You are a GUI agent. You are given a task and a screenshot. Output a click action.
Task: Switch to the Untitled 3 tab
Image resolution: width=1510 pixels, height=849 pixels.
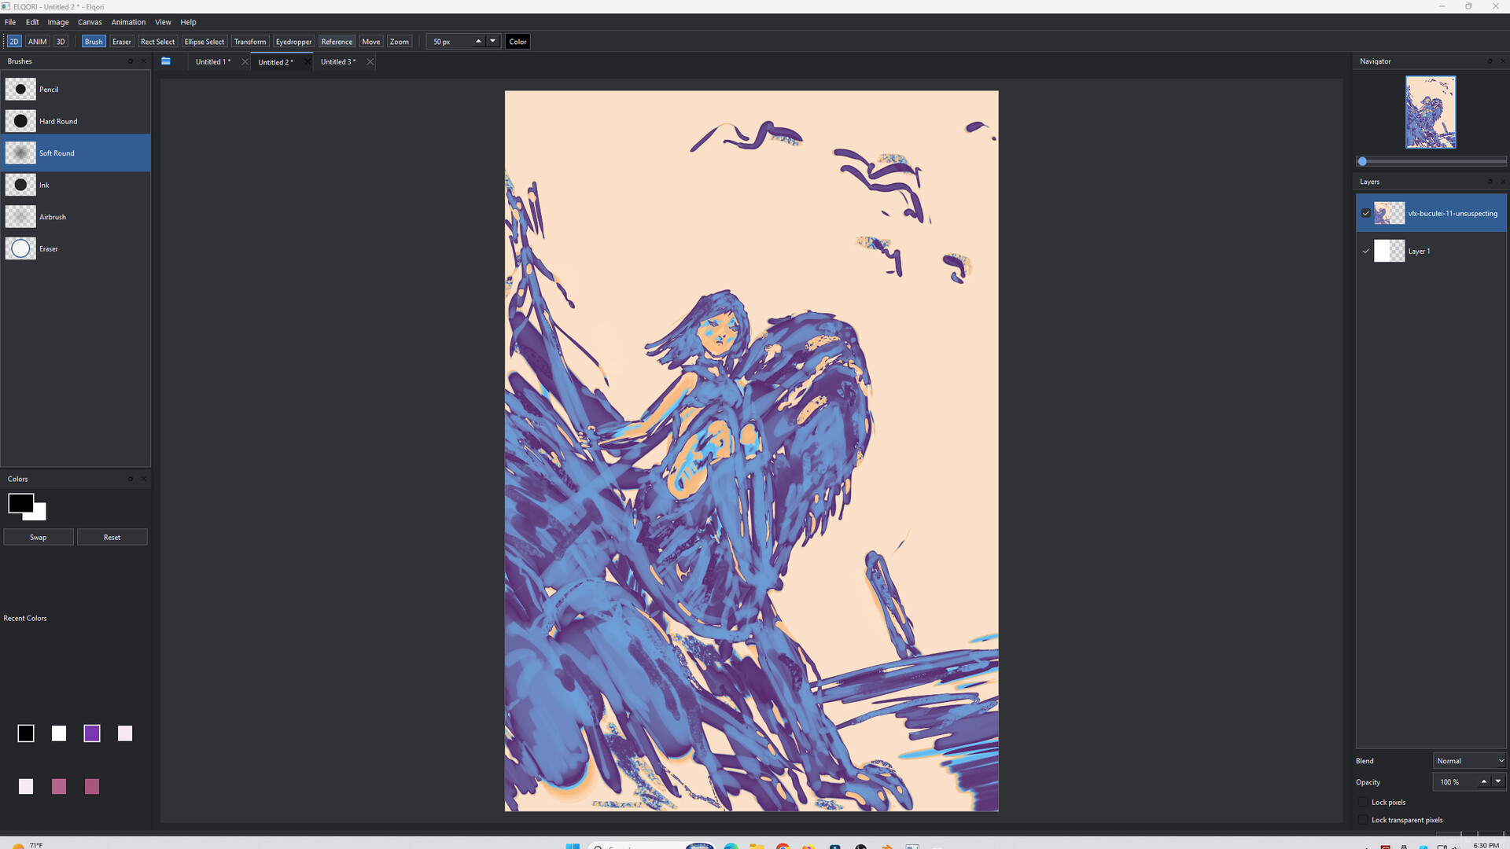tap(338, 61)
